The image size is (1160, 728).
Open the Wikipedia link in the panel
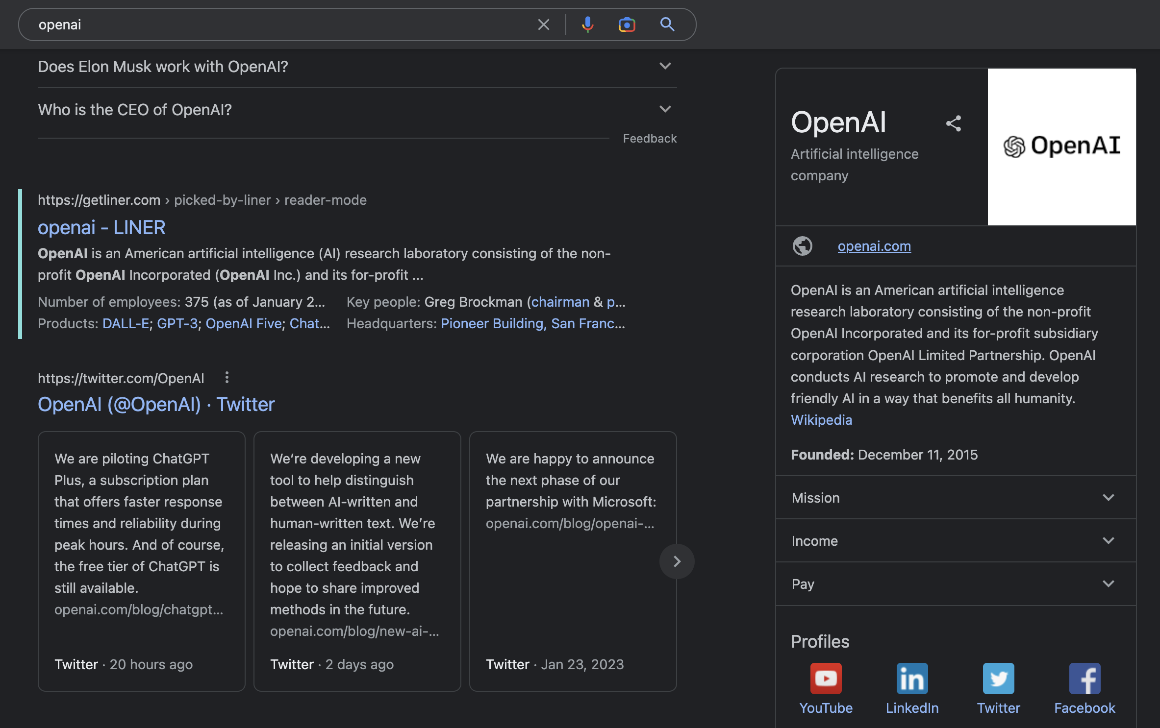[821, 420]
